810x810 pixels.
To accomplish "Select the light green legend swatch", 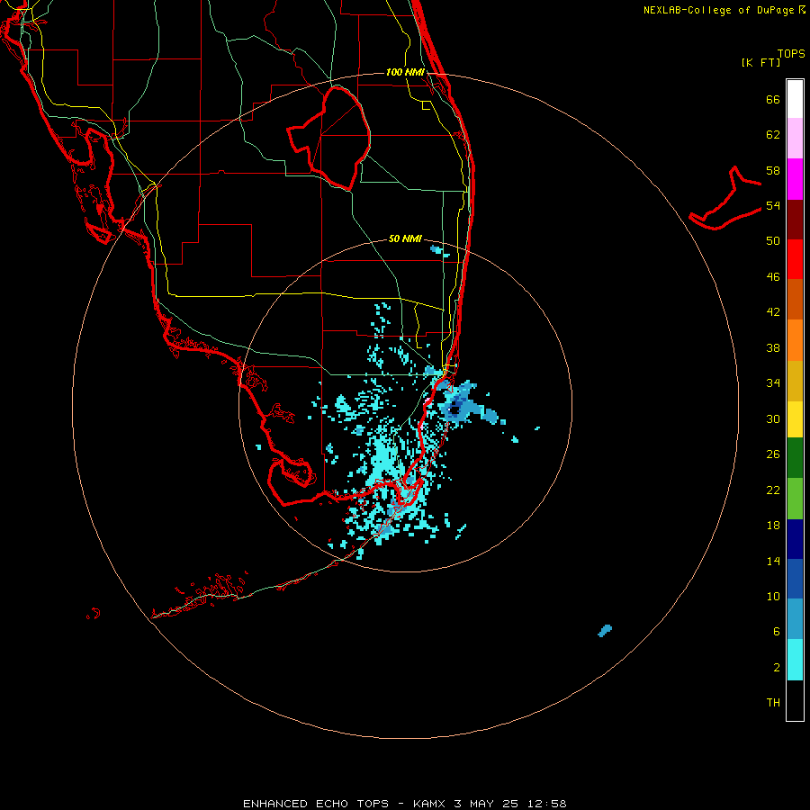I will (x=795, y=499).
